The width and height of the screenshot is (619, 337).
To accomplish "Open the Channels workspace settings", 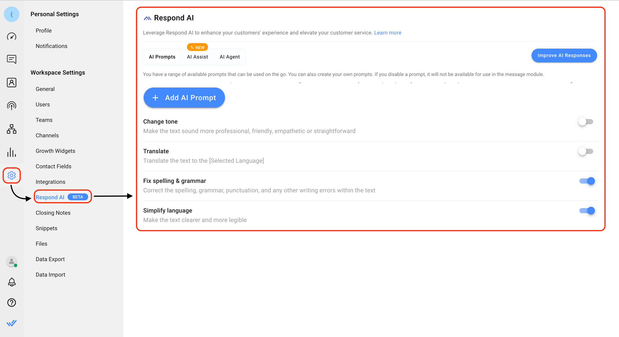I will (x=46, y=135).
